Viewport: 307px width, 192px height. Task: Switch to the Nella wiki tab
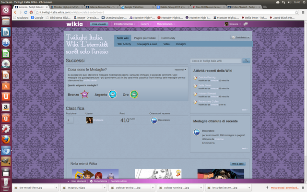tap(123, 38)
